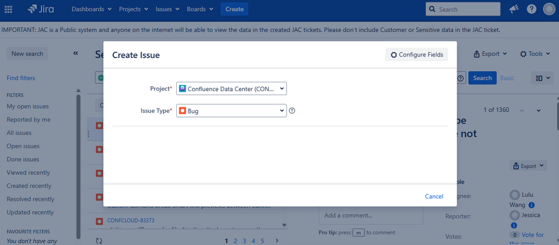Switch to Basic search mode

tap(507, 78)
